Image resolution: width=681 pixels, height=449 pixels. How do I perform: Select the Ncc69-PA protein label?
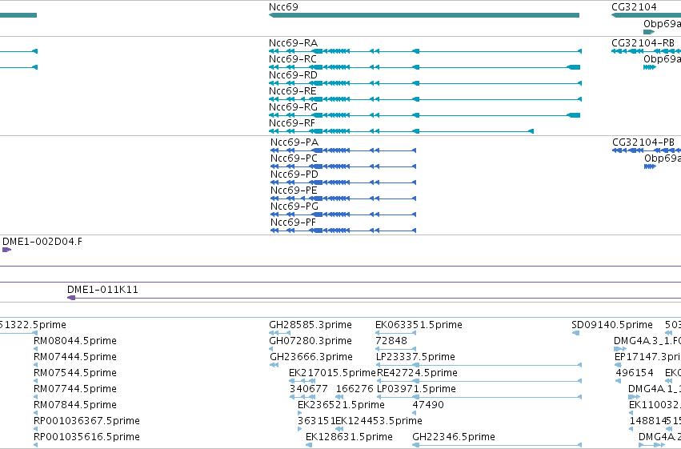tap(294, 142)
